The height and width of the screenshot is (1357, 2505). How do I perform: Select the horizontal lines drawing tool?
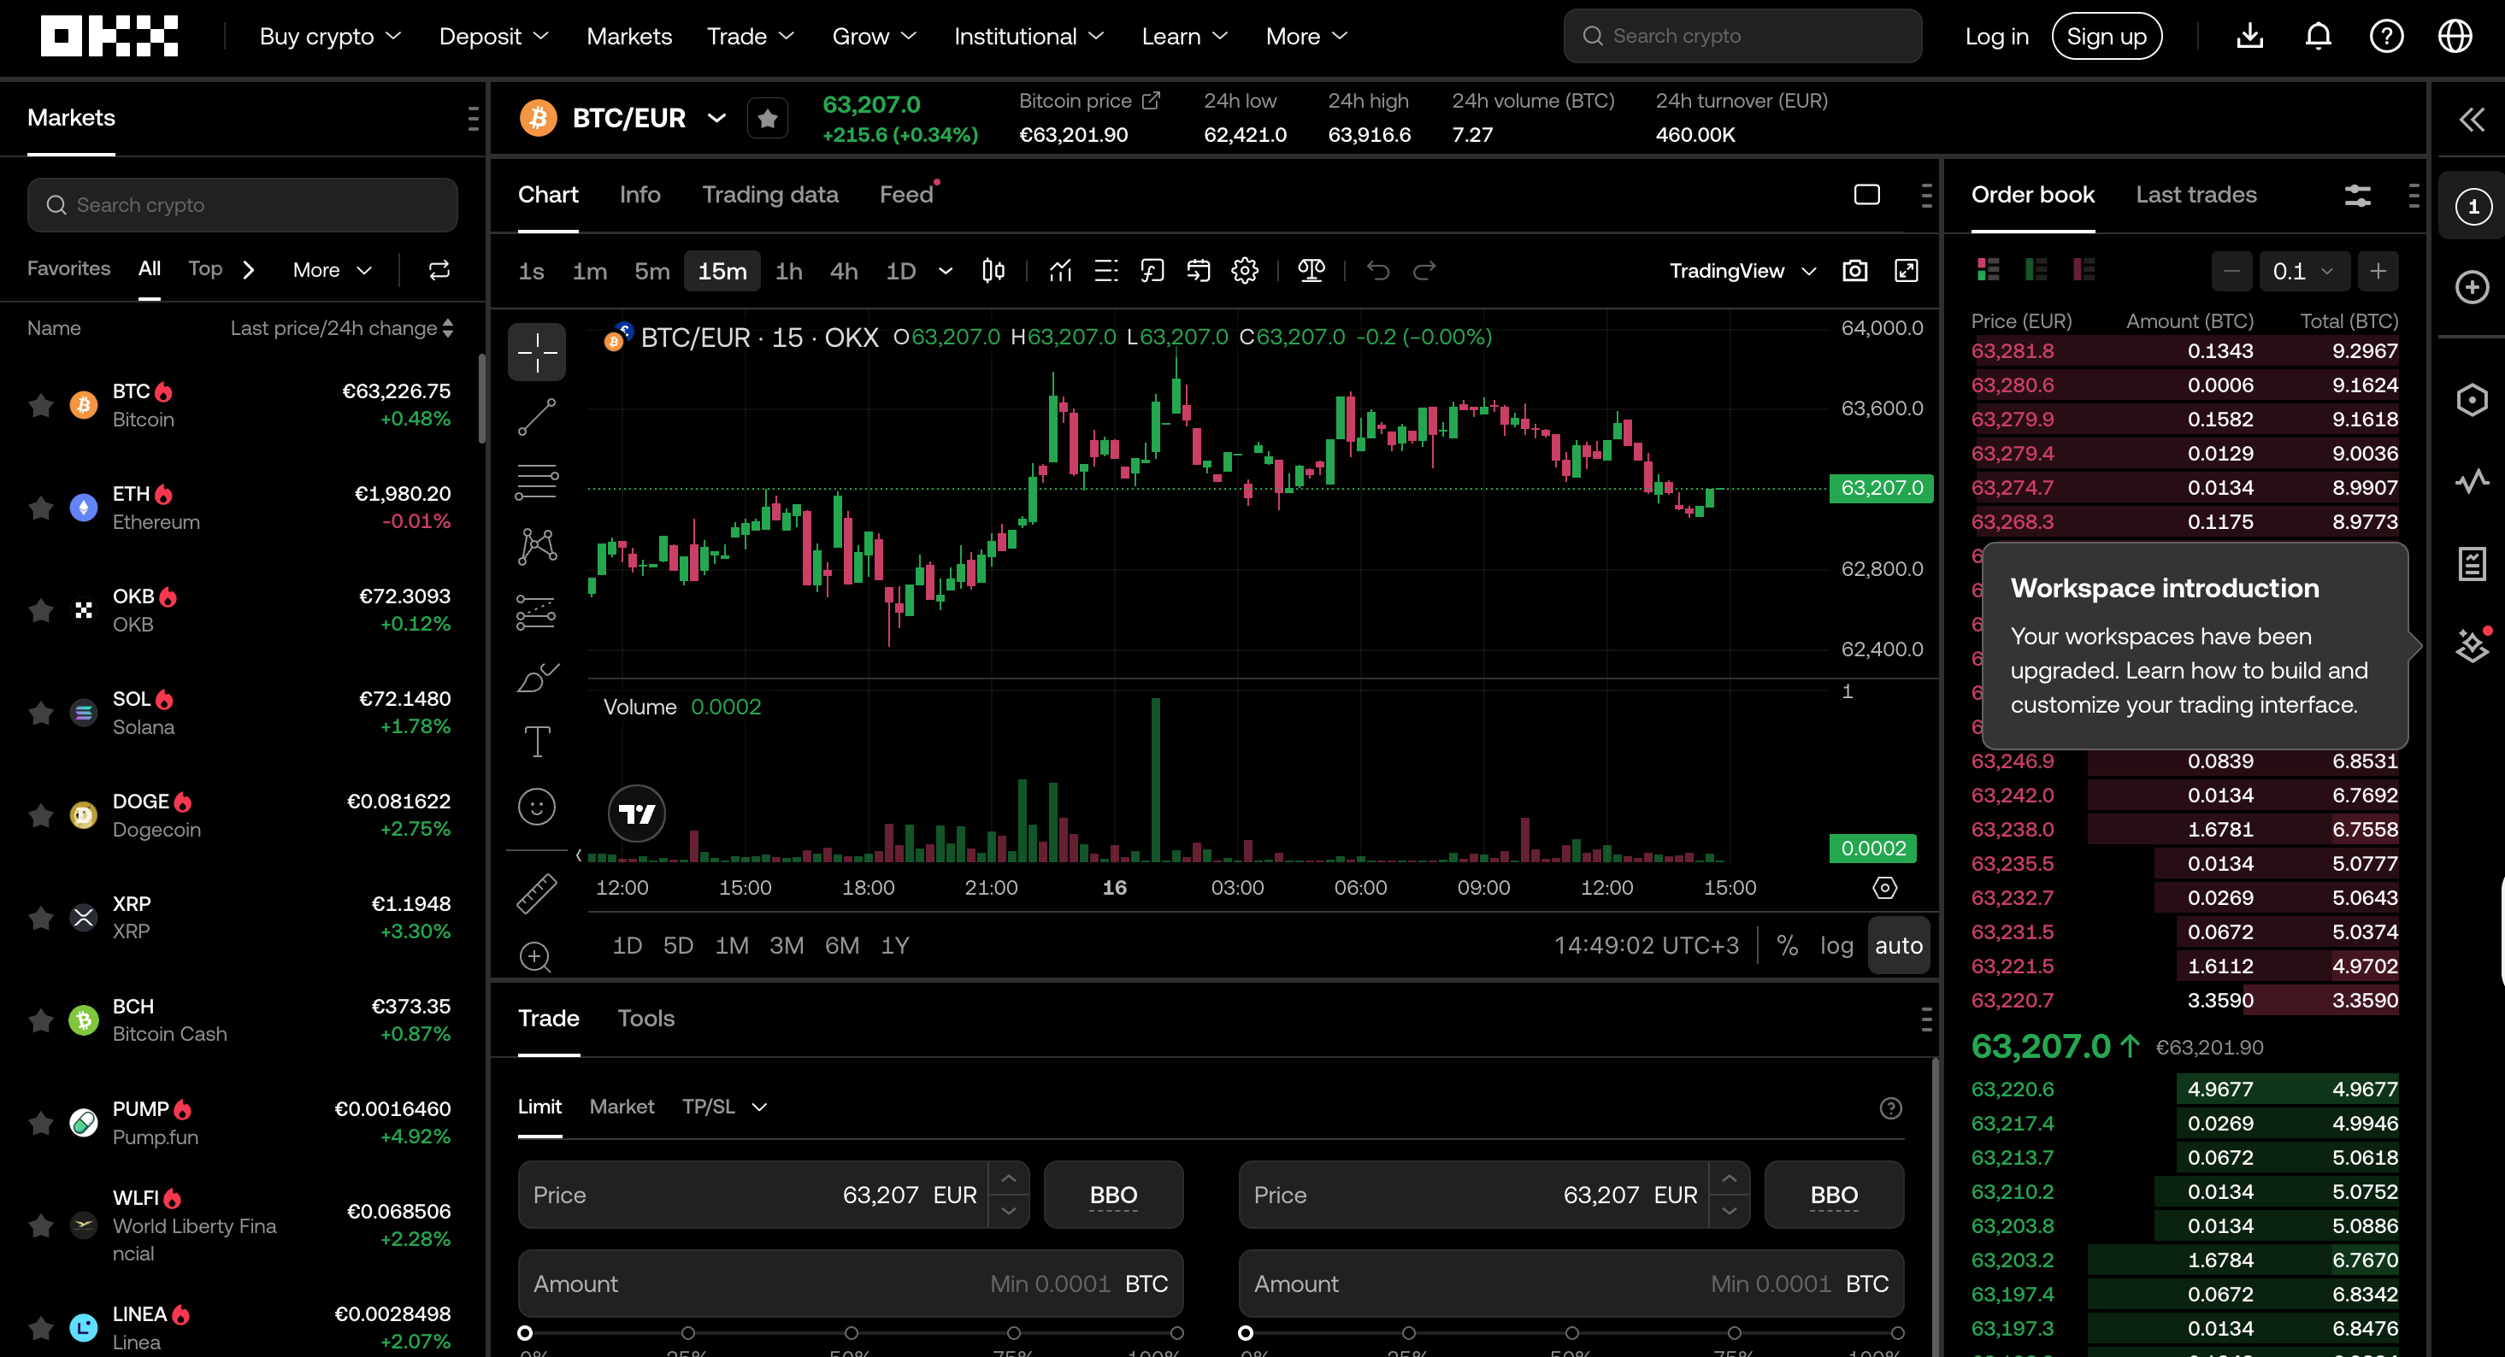click(x=537, y=481)
